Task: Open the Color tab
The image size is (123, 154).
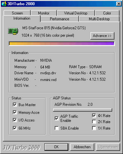Action: (107, 13)
